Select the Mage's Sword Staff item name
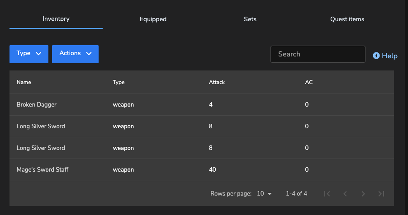This screenshot has height=215, width=408. coord(43,169)
